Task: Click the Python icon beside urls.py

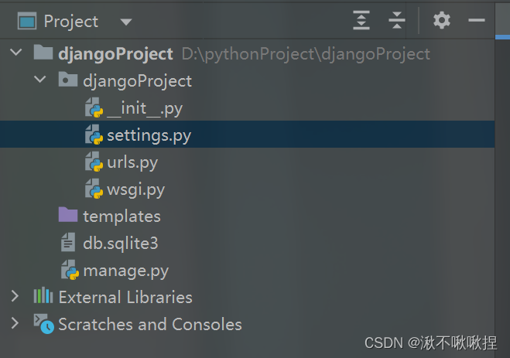Action: 94,163
